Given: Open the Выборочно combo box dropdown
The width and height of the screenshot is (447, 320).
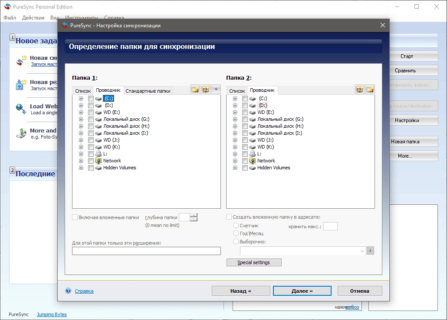Looking at the screenshot, I should tap(362, 251).
